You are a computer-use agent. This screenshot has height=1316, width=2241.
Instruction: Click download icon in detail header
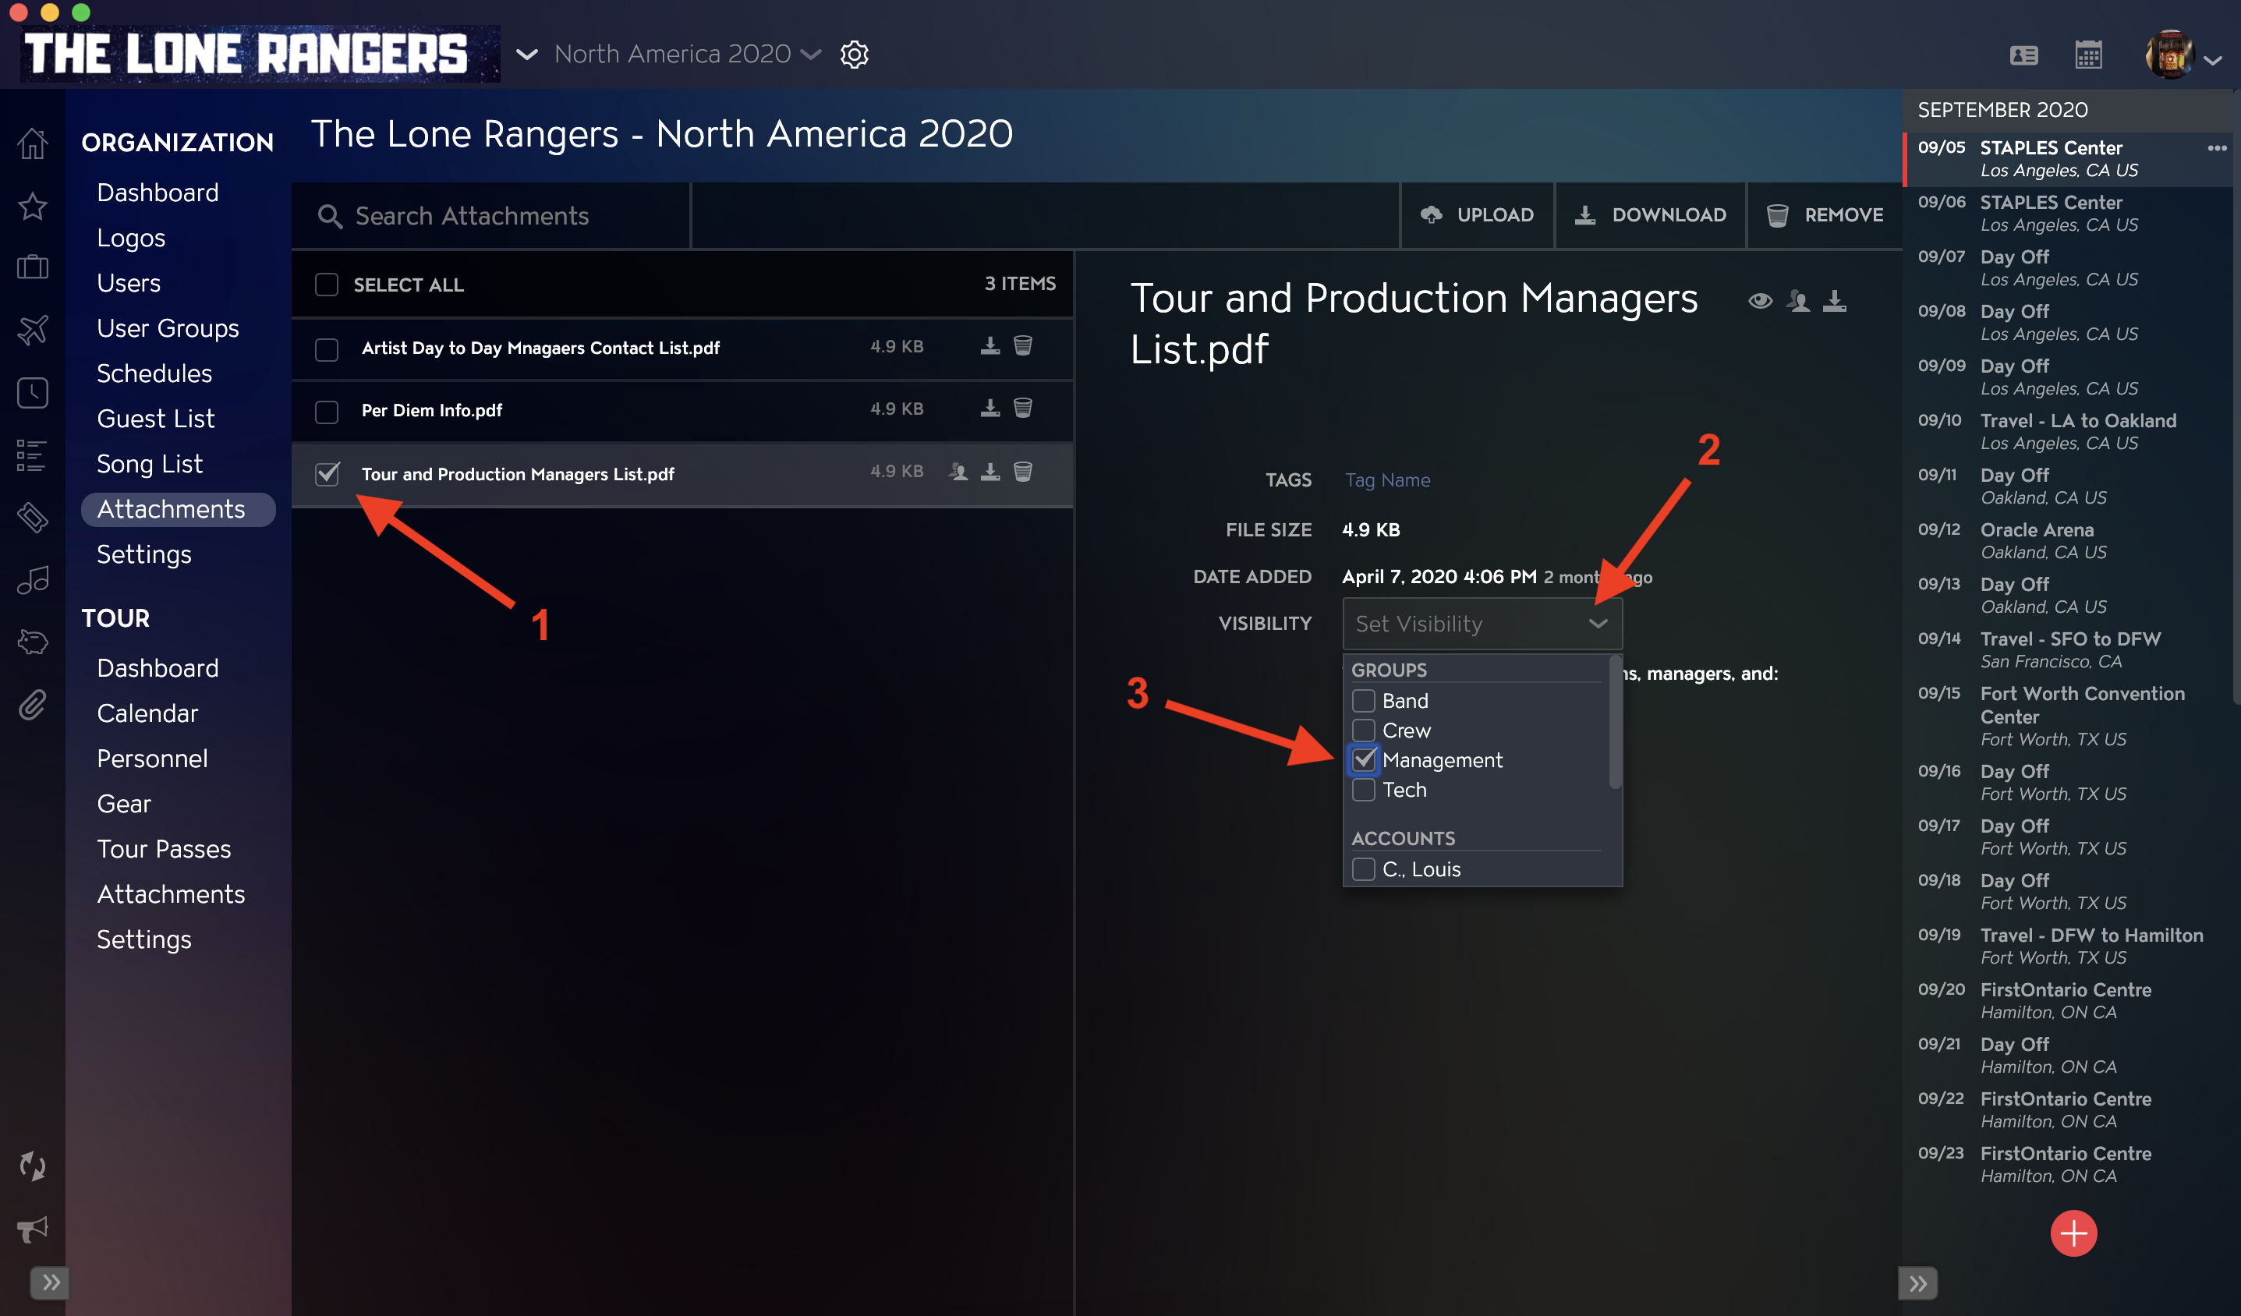[1834, 301]
